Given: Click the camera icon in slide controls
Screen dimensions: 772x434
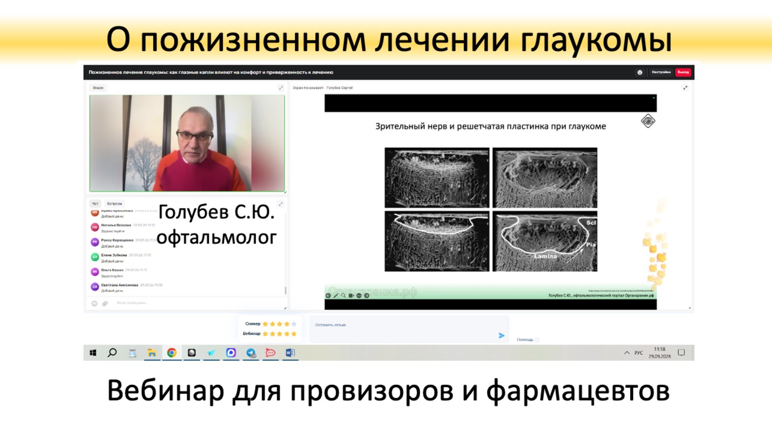Looking at the screenshot, I should (351, 295).
